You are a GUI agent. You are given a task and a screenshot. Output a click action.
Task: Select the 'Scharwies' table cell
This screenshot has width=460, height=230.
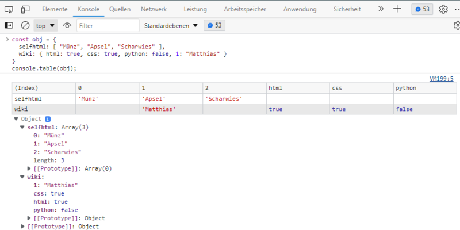235,99
